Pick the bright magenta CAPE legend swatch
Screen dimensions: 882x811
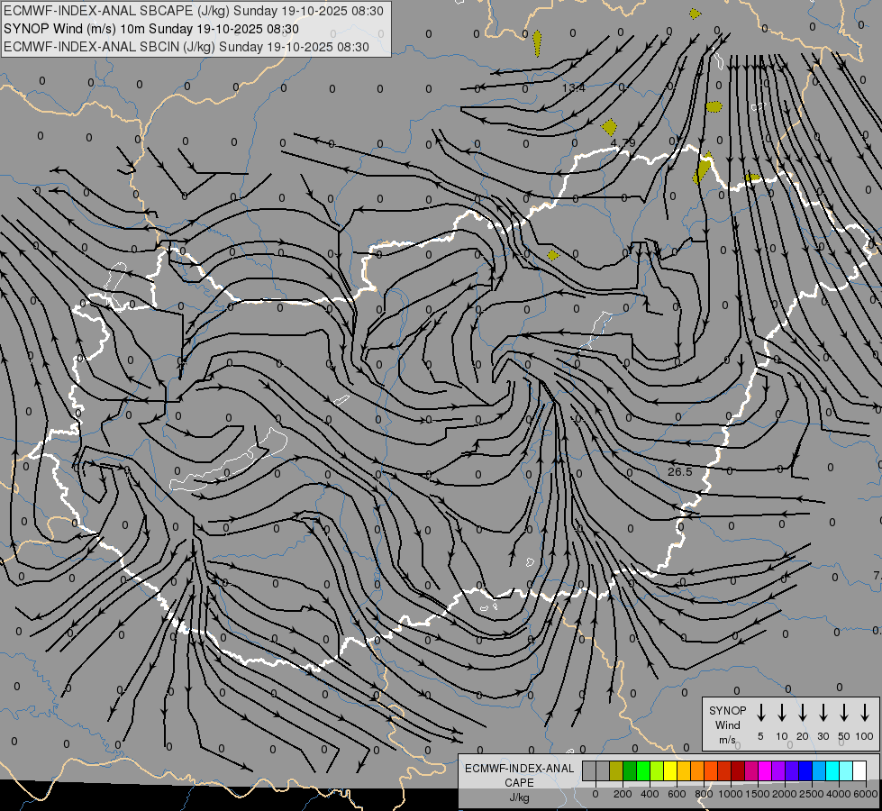coord(765,771)
